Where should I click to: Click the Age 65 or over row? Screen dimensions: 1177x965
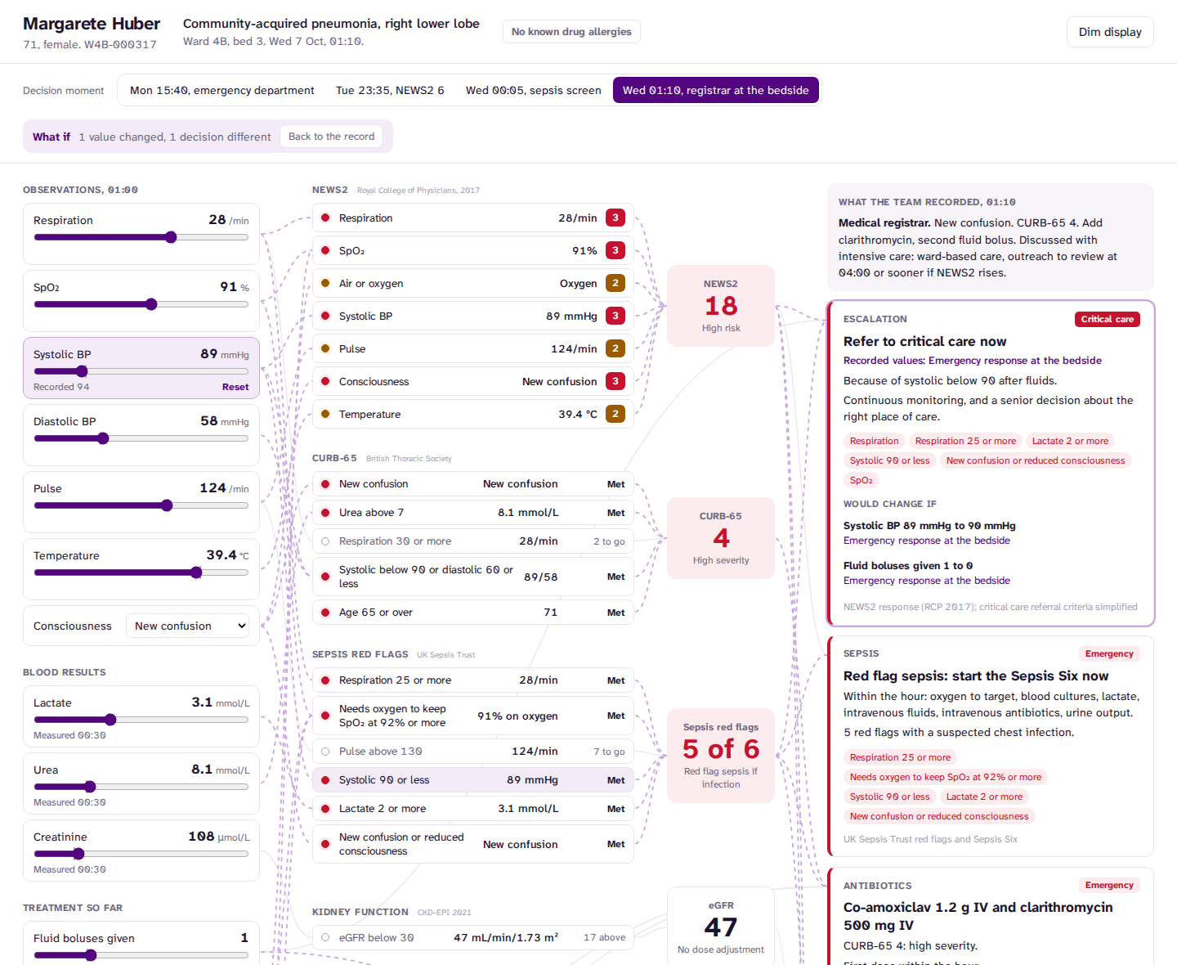[473, 613]
